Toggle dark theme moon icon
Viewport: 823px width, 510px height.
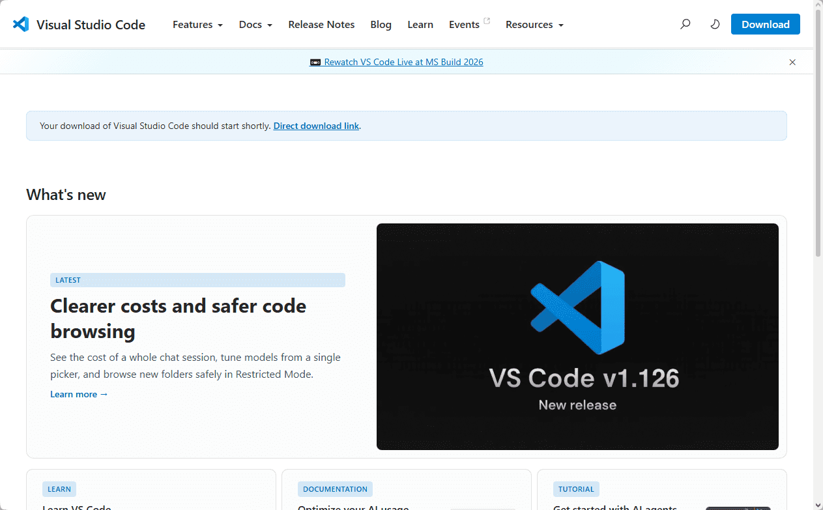pyautogui.click(x=715, y=25)
